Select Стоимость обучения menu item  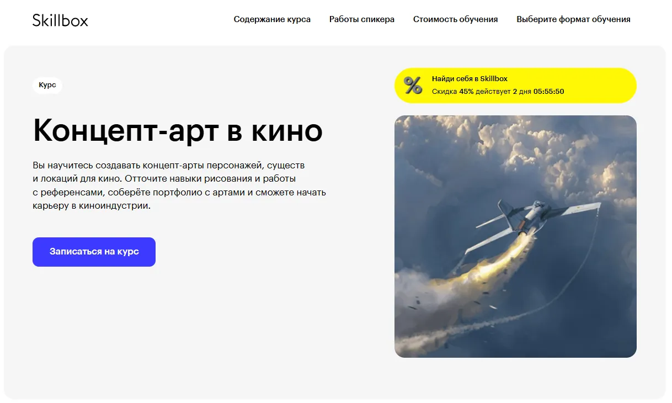pyautogui.click(x=456, y=19)
